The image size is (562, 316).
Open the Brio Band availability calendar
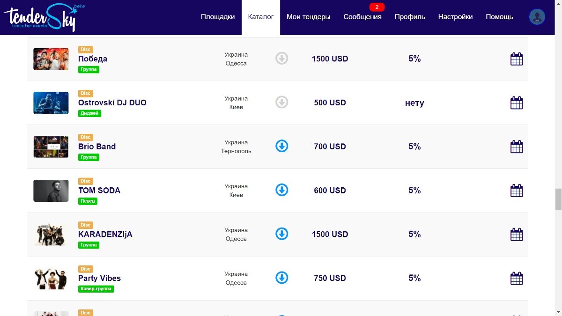516,147
